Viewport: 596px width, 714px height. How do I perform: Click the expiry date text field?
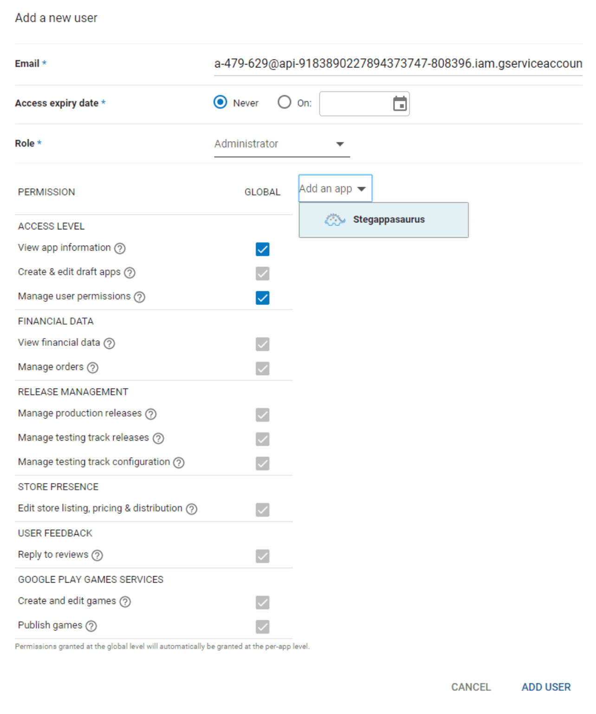355,104
